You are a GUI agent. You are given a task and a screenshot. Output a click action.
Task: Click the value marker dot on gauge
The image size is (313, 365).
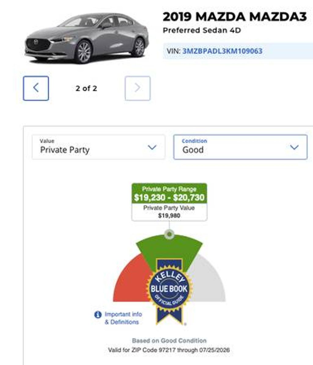pyautogui.click(x=169, y=234)
